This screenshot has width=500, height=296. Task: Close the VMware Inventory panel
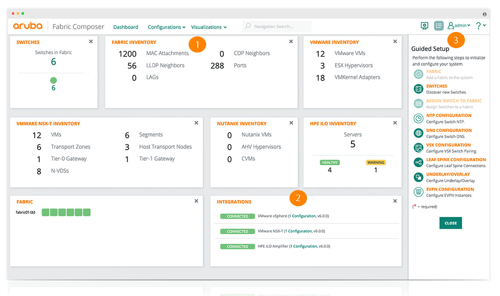pyautogui.click(x=395, y=41)
